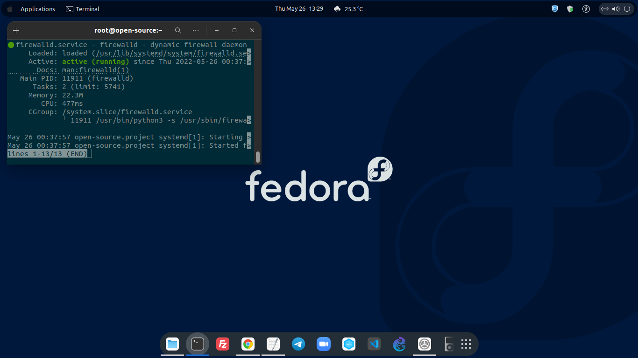Click the 'Loaded: loaded' line in terminal
The width and height of the screenshot is (638, 358).
[x=140, y=53]
